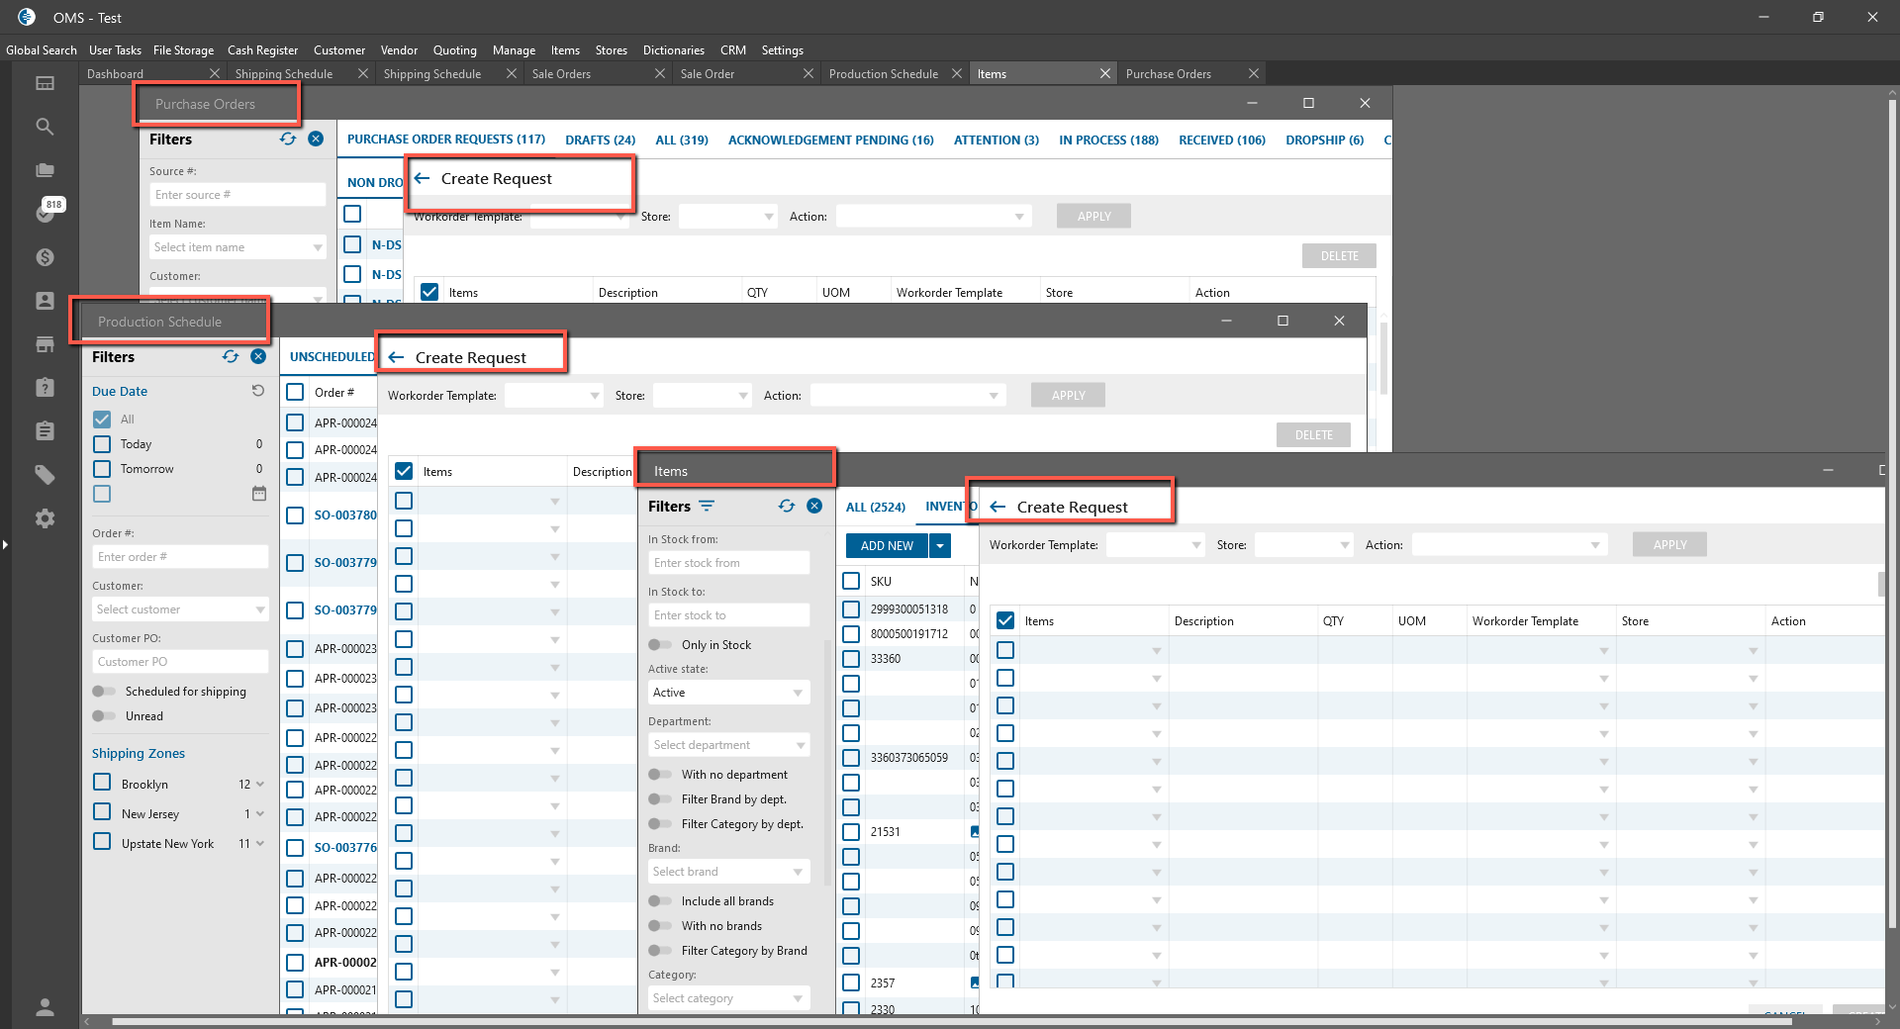
Task: Open the dollar sign sidebar icon
Action: click(x=45, y=257)
